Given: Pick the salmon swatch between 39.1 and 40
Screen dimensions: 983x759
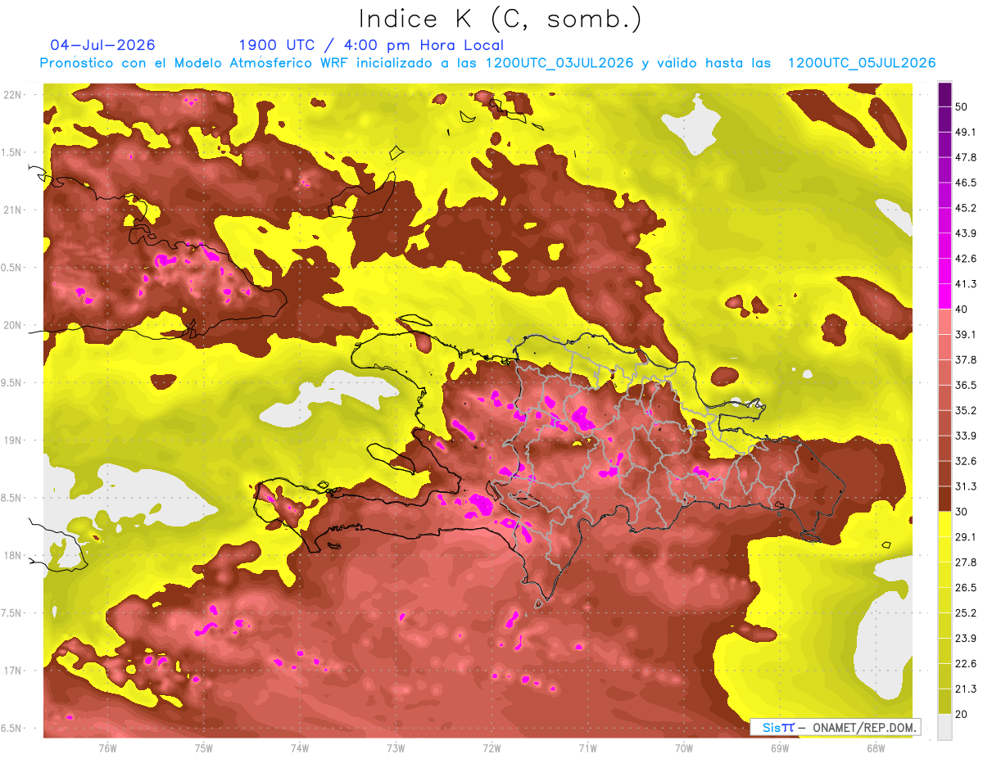Looking at the screenshot, I should click(944, 322).
